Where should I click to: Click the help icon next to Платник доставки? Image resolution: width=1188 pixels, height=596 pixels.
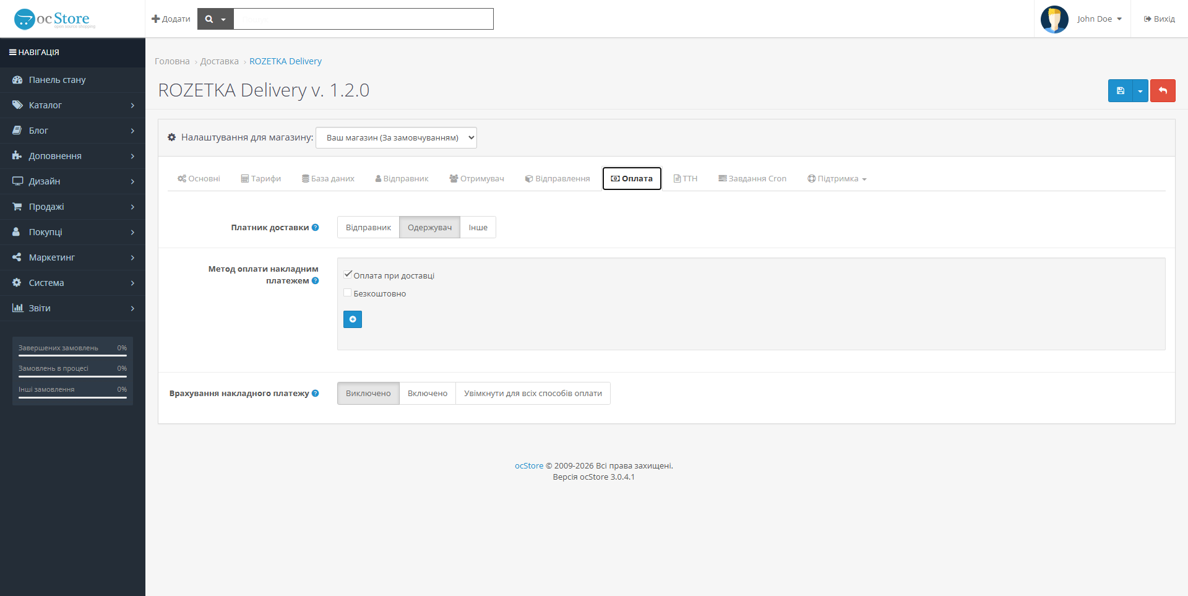coord(316,227)
